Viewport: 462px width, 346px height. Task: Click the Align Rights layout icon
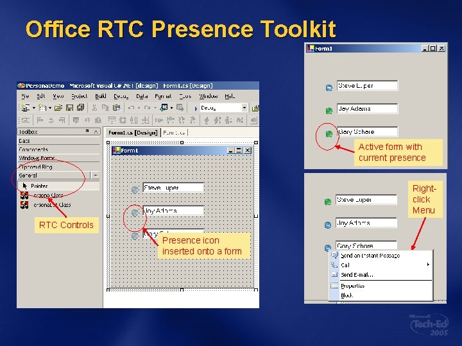pyautogui.click(x=62, y=120)
